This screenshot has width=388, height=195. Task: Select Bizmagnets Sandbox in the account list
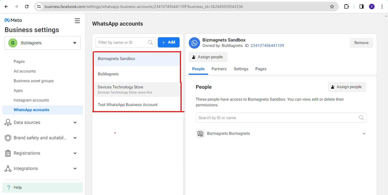click(137, 59)
